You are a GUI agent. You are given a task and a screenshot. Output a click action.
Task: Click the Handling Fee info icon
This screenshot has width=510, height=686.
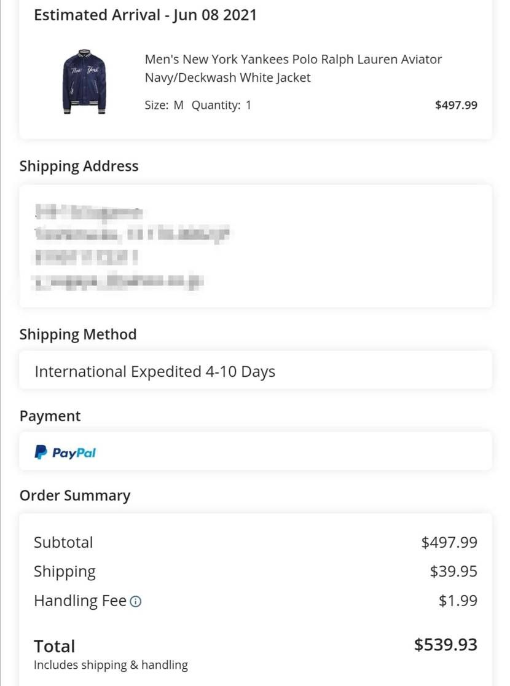point(136,602)
